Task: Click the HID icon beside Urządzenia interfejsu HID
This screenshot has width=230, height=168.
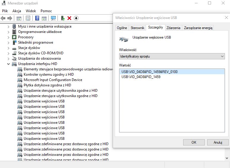Action: click(x=14, y=64)
